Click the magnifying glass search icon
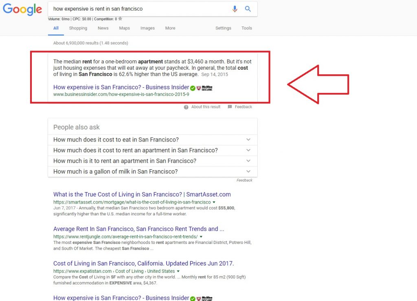This screenshot has width=417, height=301. [x=248, y=9]
